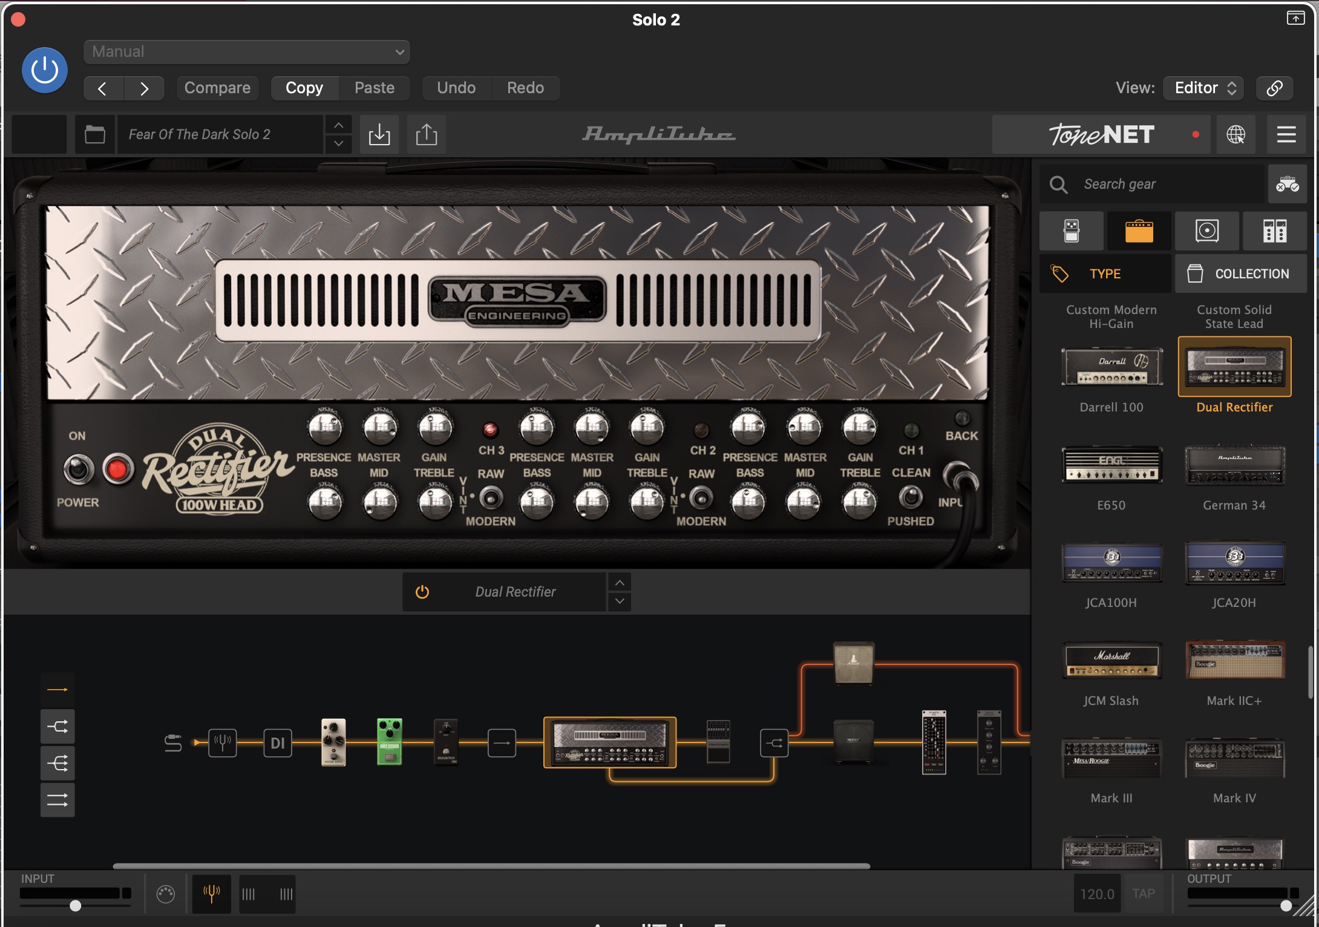This screenshot has width=1319, height=927.
Task: Toggle the amp ON standby switch
Action: pyautogui.click(x=79, y=470)
